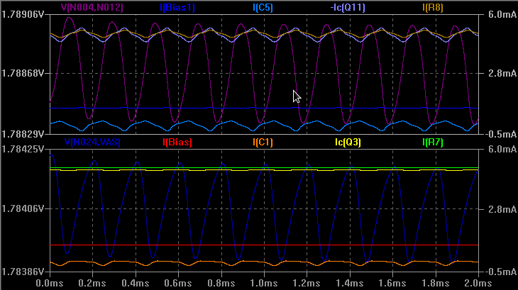Click the 1.6ms time axis label

click(x=393, y=283)
